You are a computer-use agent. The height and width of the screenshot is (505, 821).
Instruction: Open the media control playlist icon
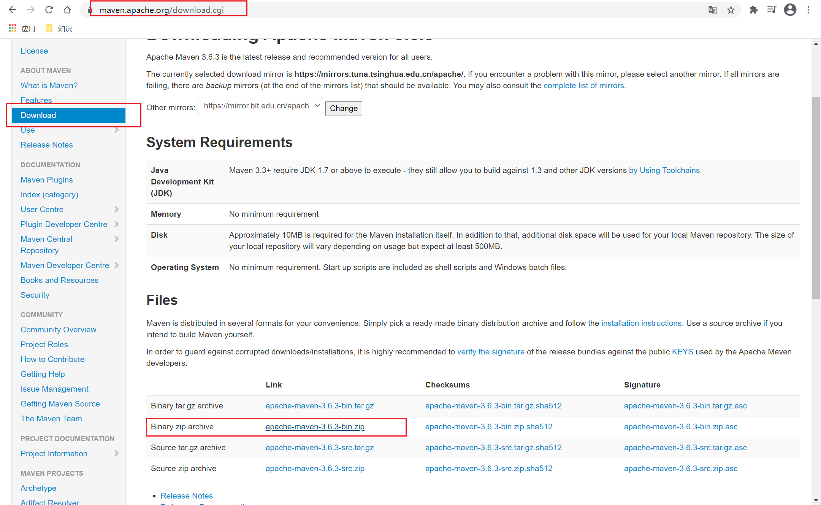pos(772,10)
